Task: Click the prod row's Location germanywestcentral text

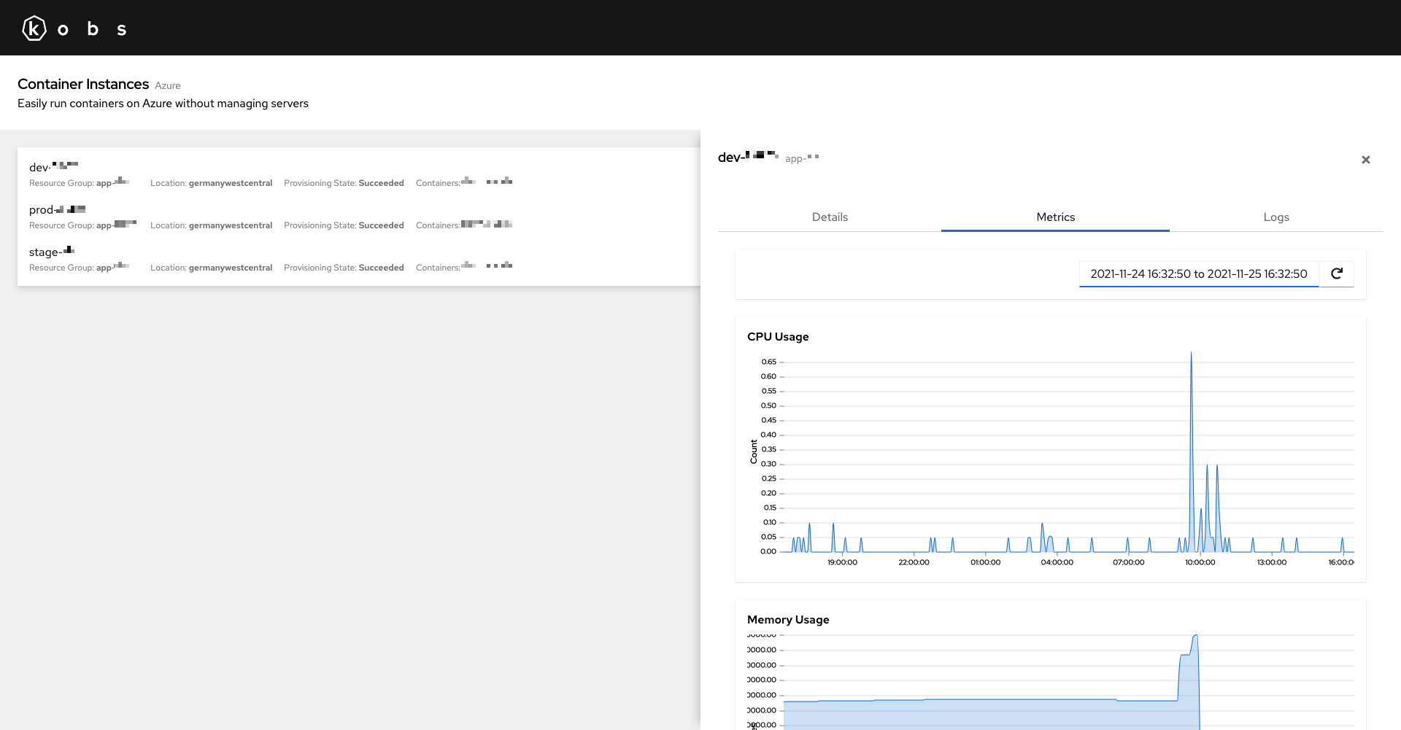Action: point(211,225)
